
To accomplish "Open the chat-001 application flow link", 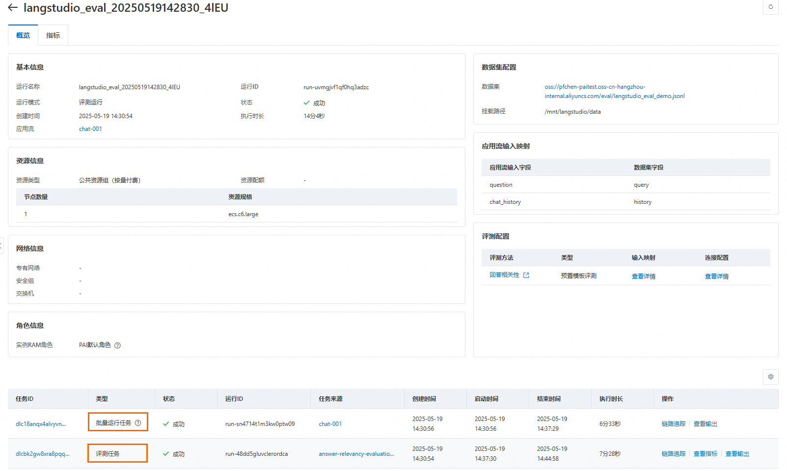I will 90,129.
